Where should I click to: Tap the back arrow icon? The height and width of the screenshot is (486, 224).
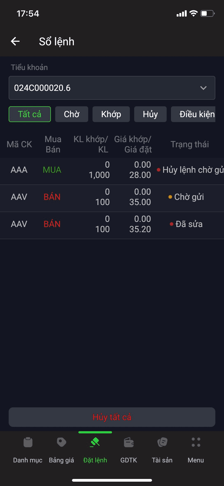(15, 41)
